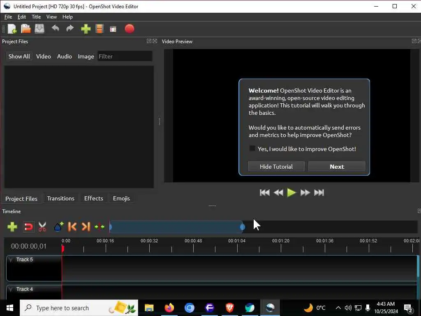Click the Undo arrow in the toolbar
The width and height of the screenshot is (421, 316).
point(56,28)
